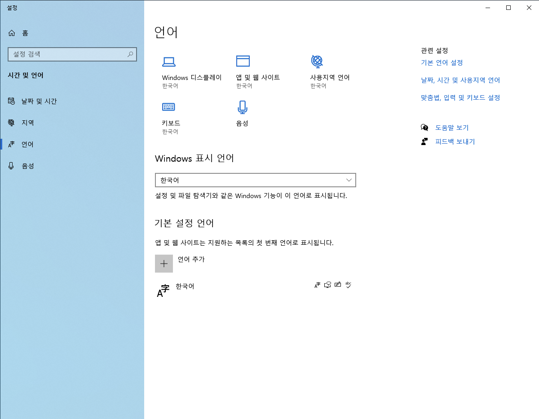Click the abc spell-check feature icon on the 한국어 row
Screen dimensions: 539x419
click(348, 284)
